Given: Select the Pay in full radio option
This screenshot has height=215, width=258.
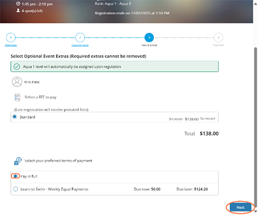Looking at the screenshot, I should [x=15, y=176].
